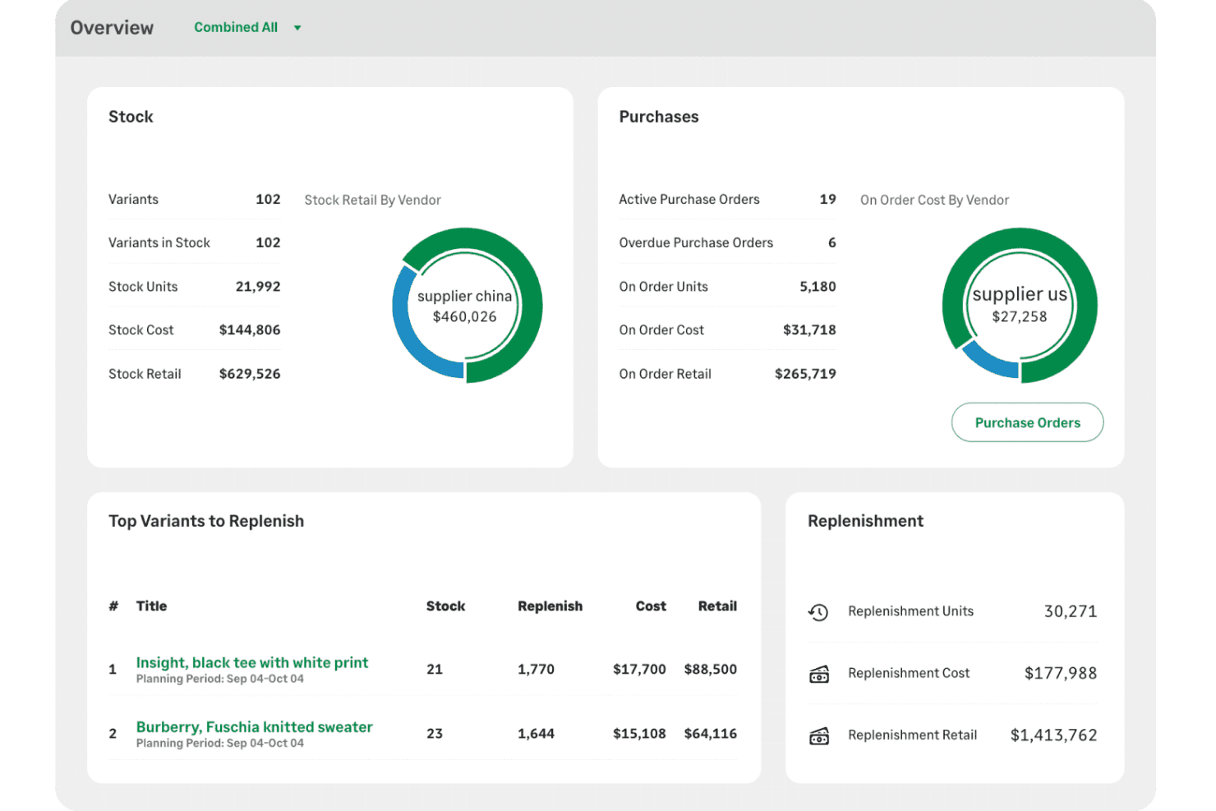Screen dimensions: 1216x811
Task: Click the Overdue Purchase Orders count 6
Action: [832, 243]
